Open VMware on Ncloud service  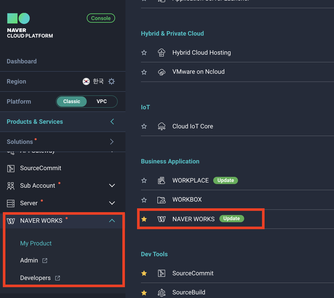tap(198, 72)
